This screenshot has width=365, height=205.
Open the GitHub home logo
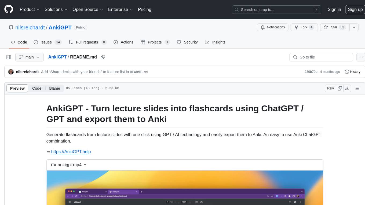click(9, 9)
